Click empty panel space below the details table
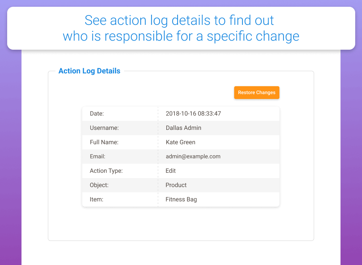This screenshot has width=362, height=265. 181,223
